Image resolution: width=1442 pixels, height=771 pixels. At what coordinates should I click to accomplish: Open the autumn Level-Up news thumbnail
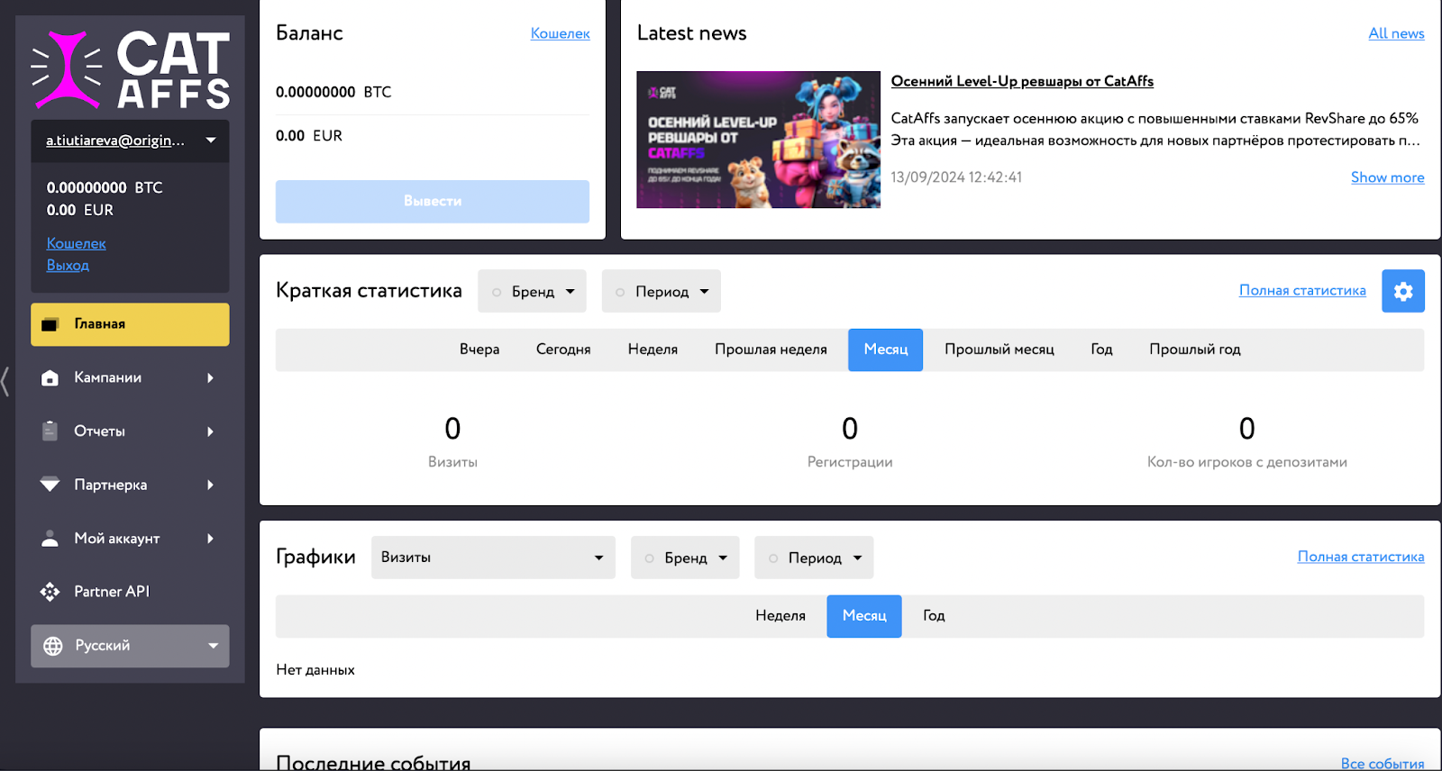click(758, 140)
